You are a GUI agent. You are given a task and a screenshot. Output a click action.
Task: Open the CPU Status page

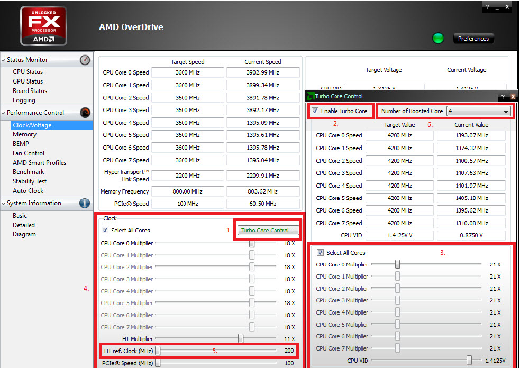point(28,72)
